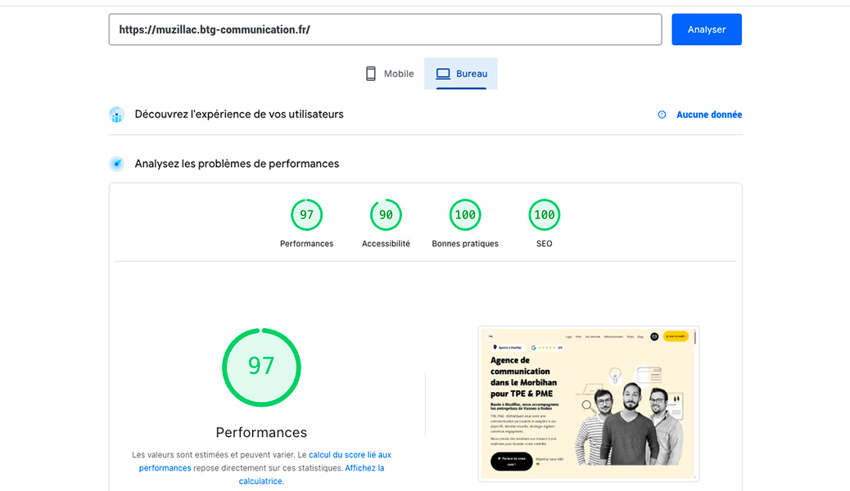Click the Analyser button
This screenshot has height=491, width=850.
point(706,29)
